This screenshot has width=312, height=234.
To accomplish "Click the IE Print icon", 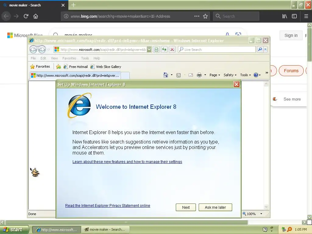I will coord(199,75).
